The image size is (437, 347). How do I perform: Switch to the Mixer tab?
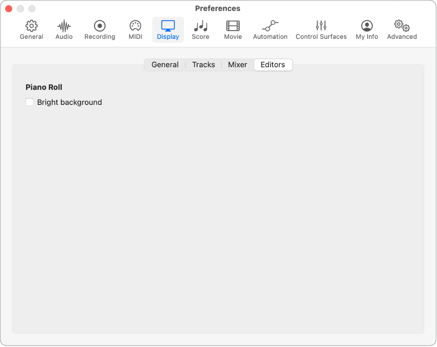[238, 65]
